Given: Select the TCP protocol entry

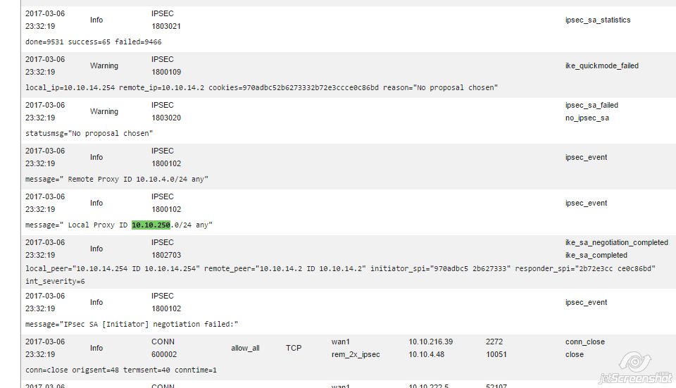Looking at the screenshot, I should click(293, 348).
